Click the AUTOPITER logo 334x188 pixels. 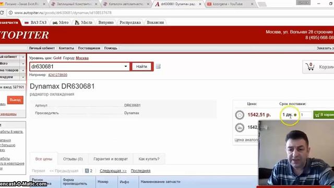[x=25, y=35]
